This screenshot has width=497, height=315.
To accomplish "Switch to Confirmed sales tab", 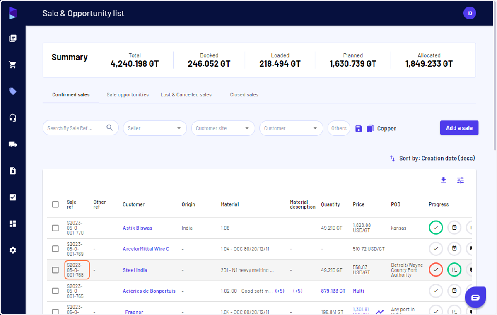I will (x=71, y=95).
